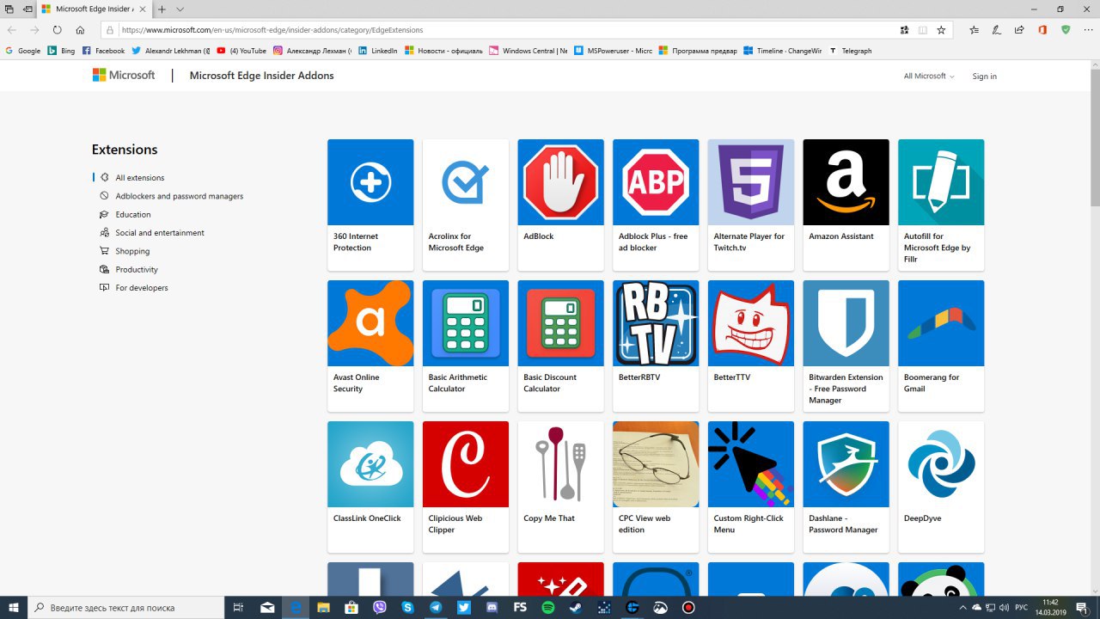Open the Telegraph bookmark in favorites bar
This screenshot has width=1100, height=619.
pos(850,51)
